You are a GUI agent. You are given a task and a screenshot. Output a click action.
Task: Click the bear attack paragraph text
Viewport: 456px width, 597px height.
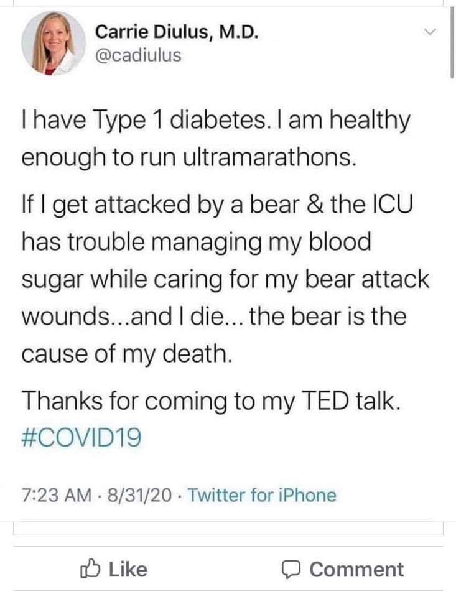pos(226,279)
